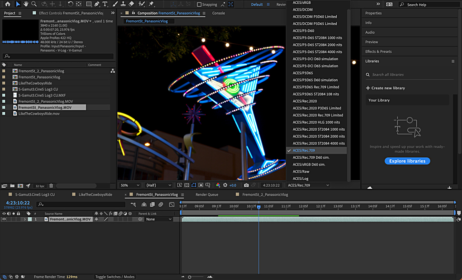This screenshot has height=280, width=462.
Task: Select the Brush tool
Action: pos(115,4)
